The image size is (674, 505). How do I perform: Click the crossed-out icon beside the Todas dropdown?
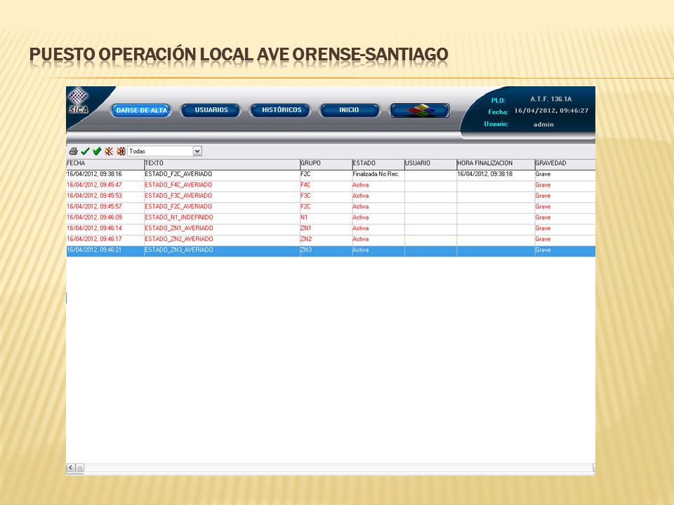coord(121,151)
